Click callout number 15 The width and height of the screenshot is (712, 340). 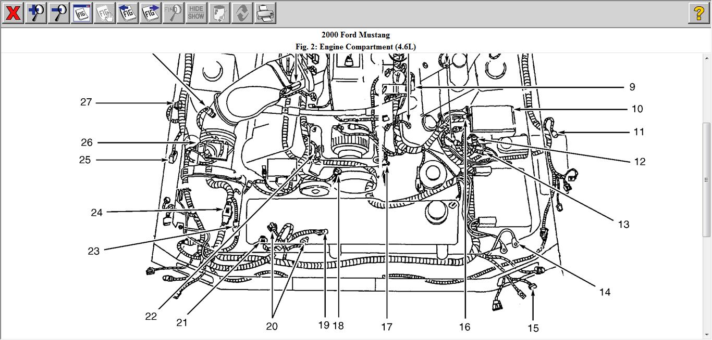[x=533, y=328]
